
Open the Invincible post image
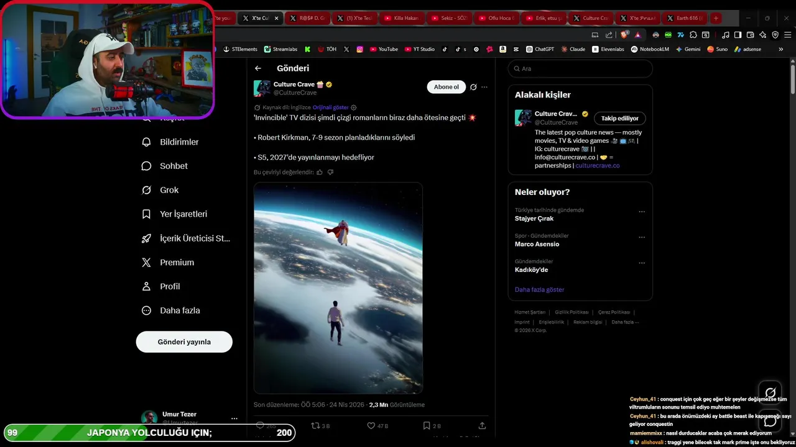(338, 288)
